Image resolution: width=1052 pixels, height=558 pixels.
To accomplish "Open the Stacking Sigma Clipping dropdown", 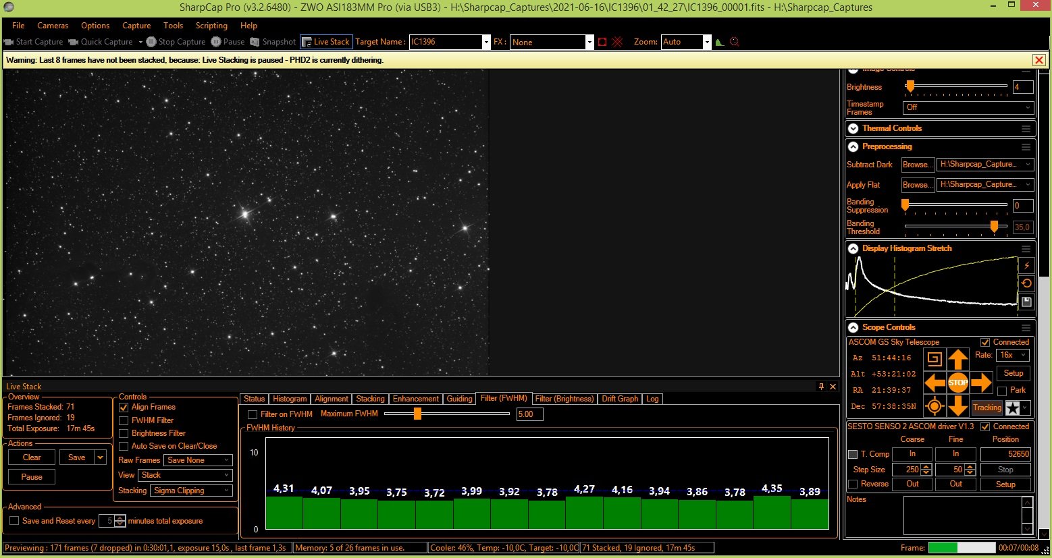I will coord(192,491).
